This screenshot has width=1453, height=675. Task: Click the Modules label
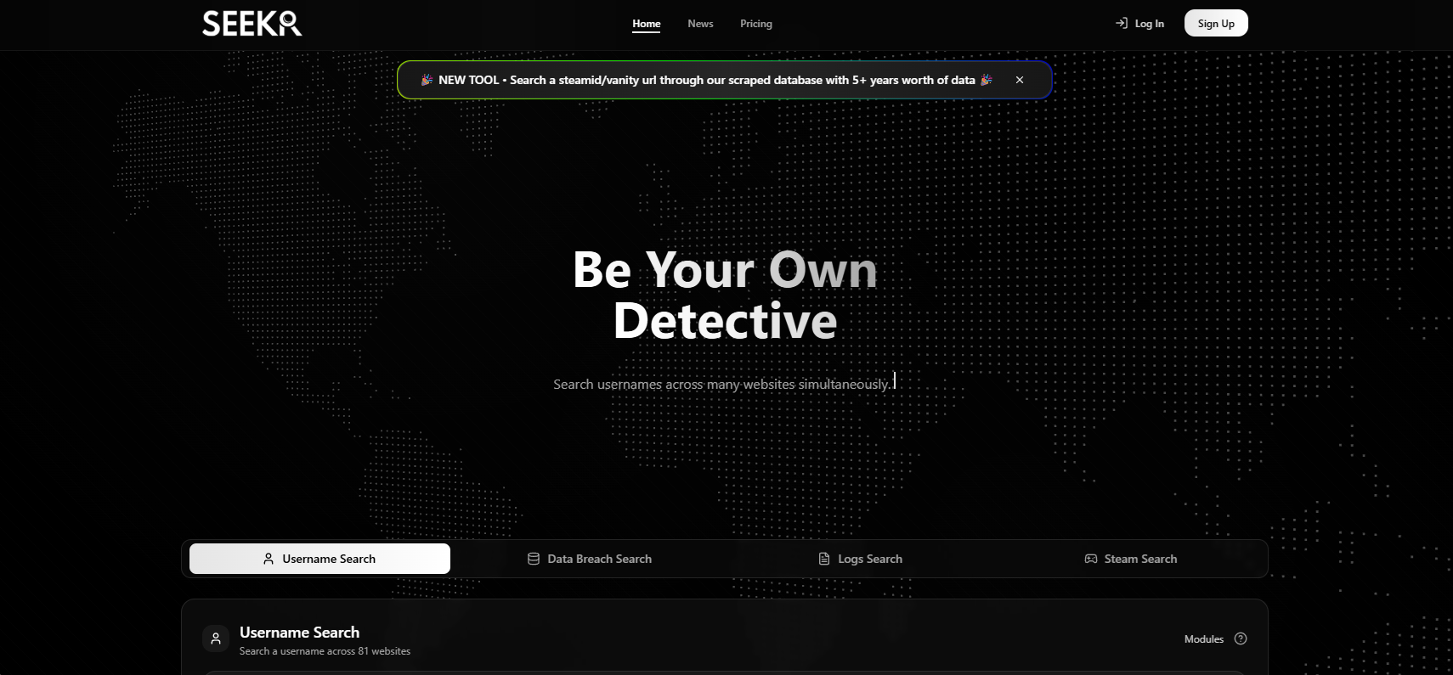1204,639
